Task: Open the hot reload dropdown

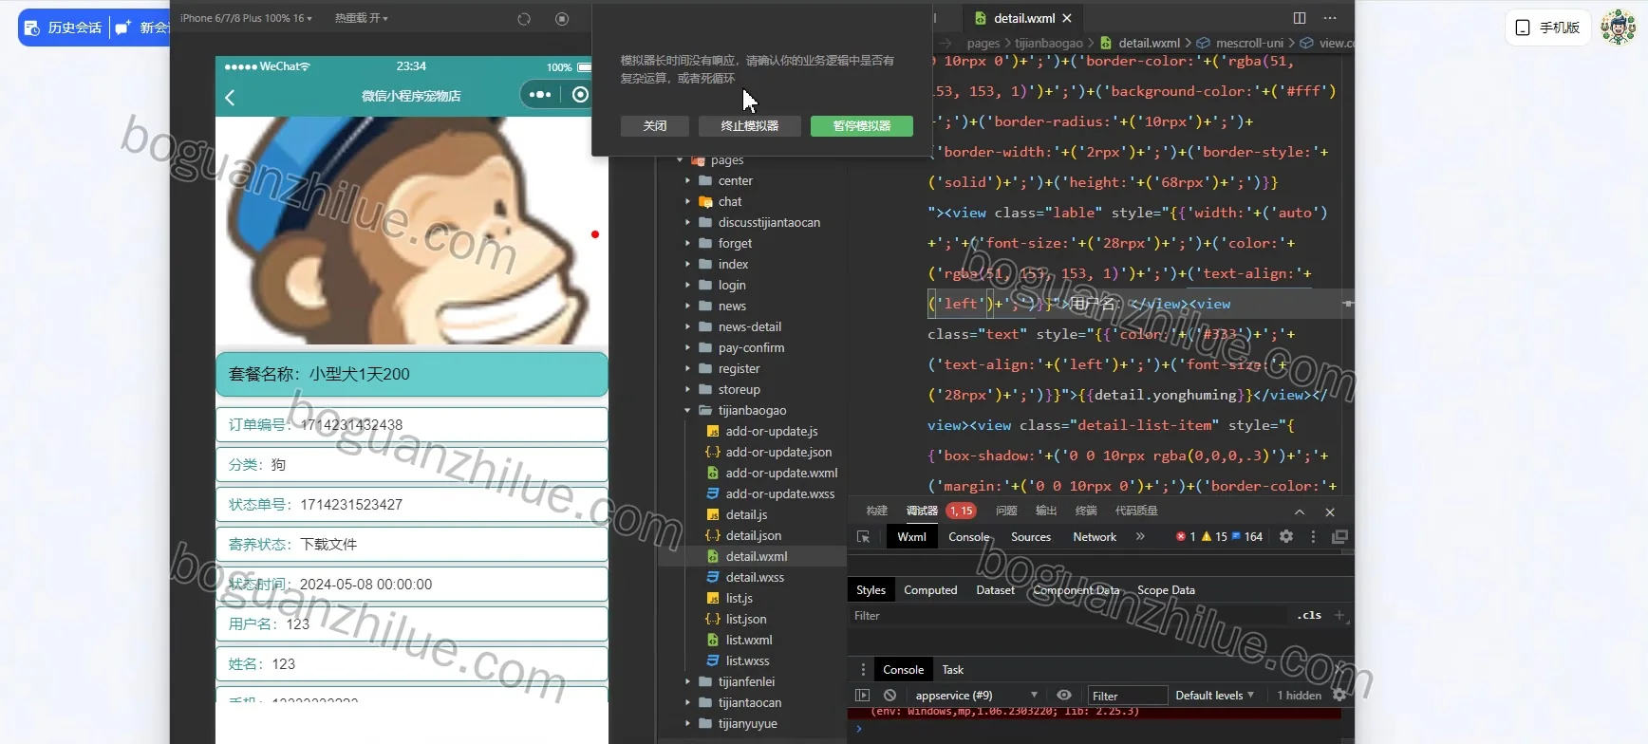Action: pos(362,18)
